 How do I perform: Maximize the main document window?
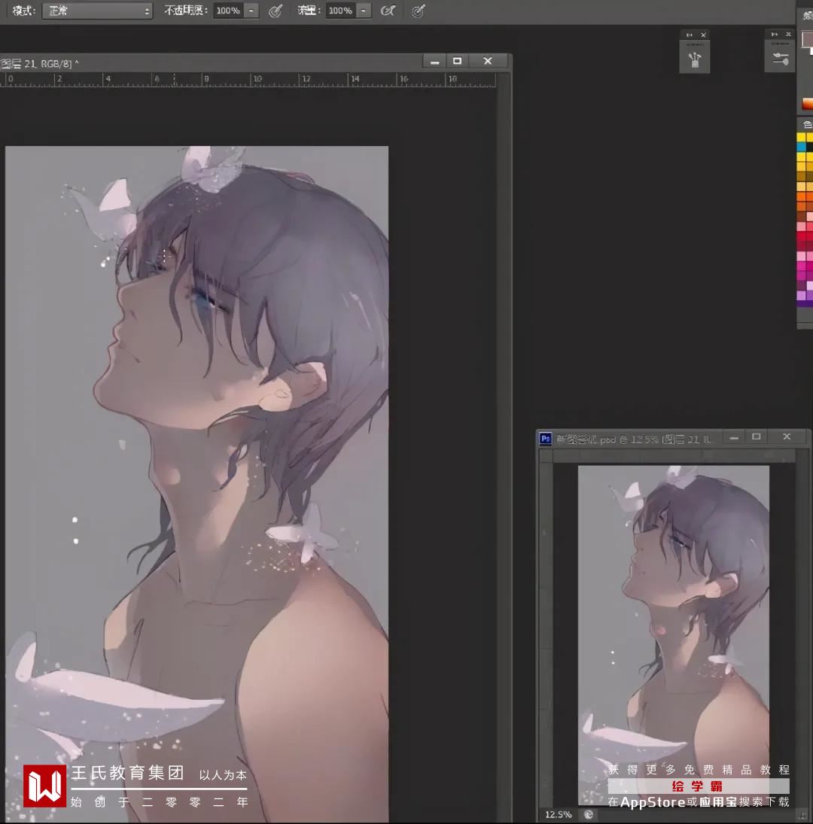457,62
